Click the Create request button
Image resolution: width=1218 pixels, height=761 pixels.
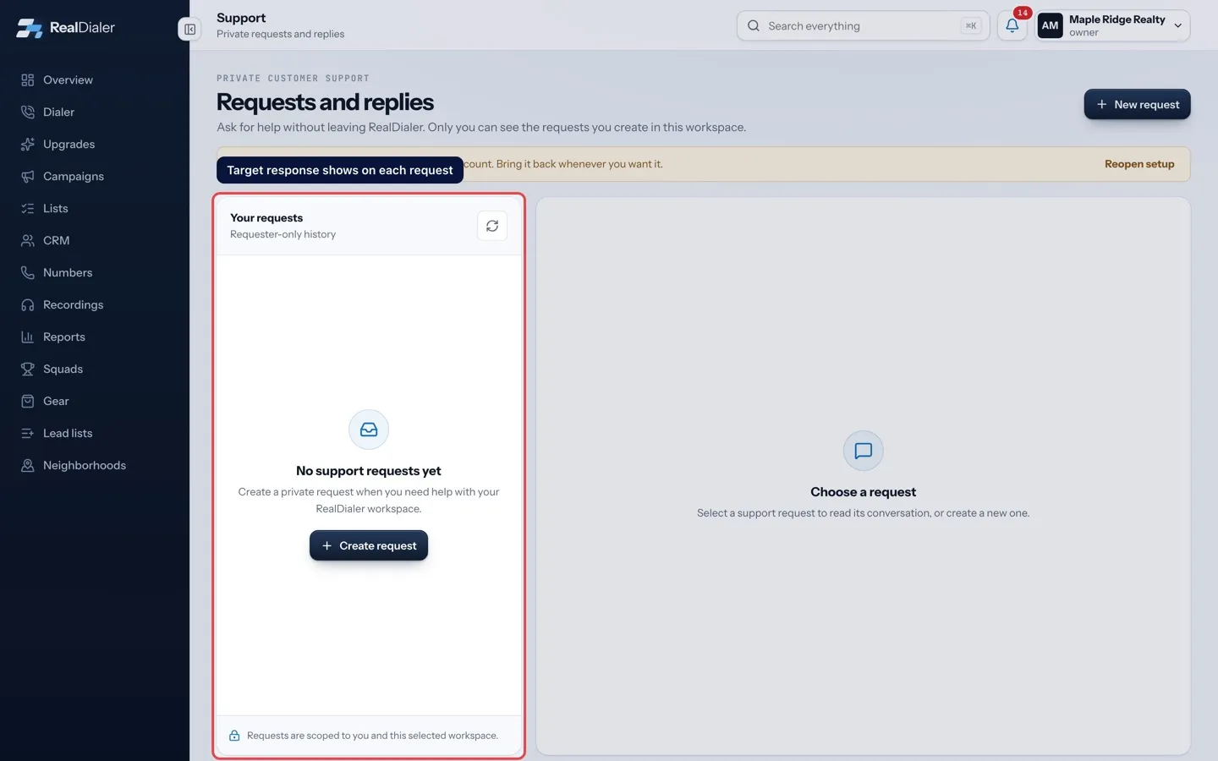369,545
